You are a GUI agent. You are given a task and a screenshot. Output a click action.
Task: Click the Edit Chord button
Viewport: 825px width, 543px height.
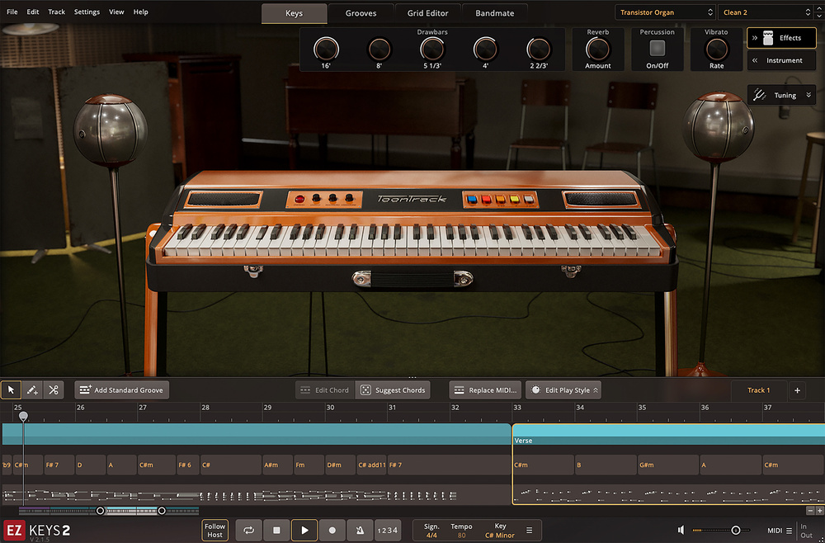coord(324,390)
